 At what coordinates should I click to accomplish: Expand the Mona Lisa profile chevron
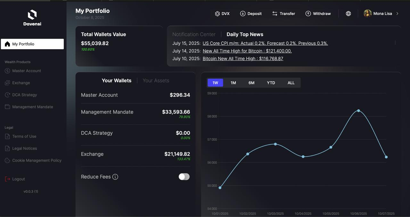[397, 13]
